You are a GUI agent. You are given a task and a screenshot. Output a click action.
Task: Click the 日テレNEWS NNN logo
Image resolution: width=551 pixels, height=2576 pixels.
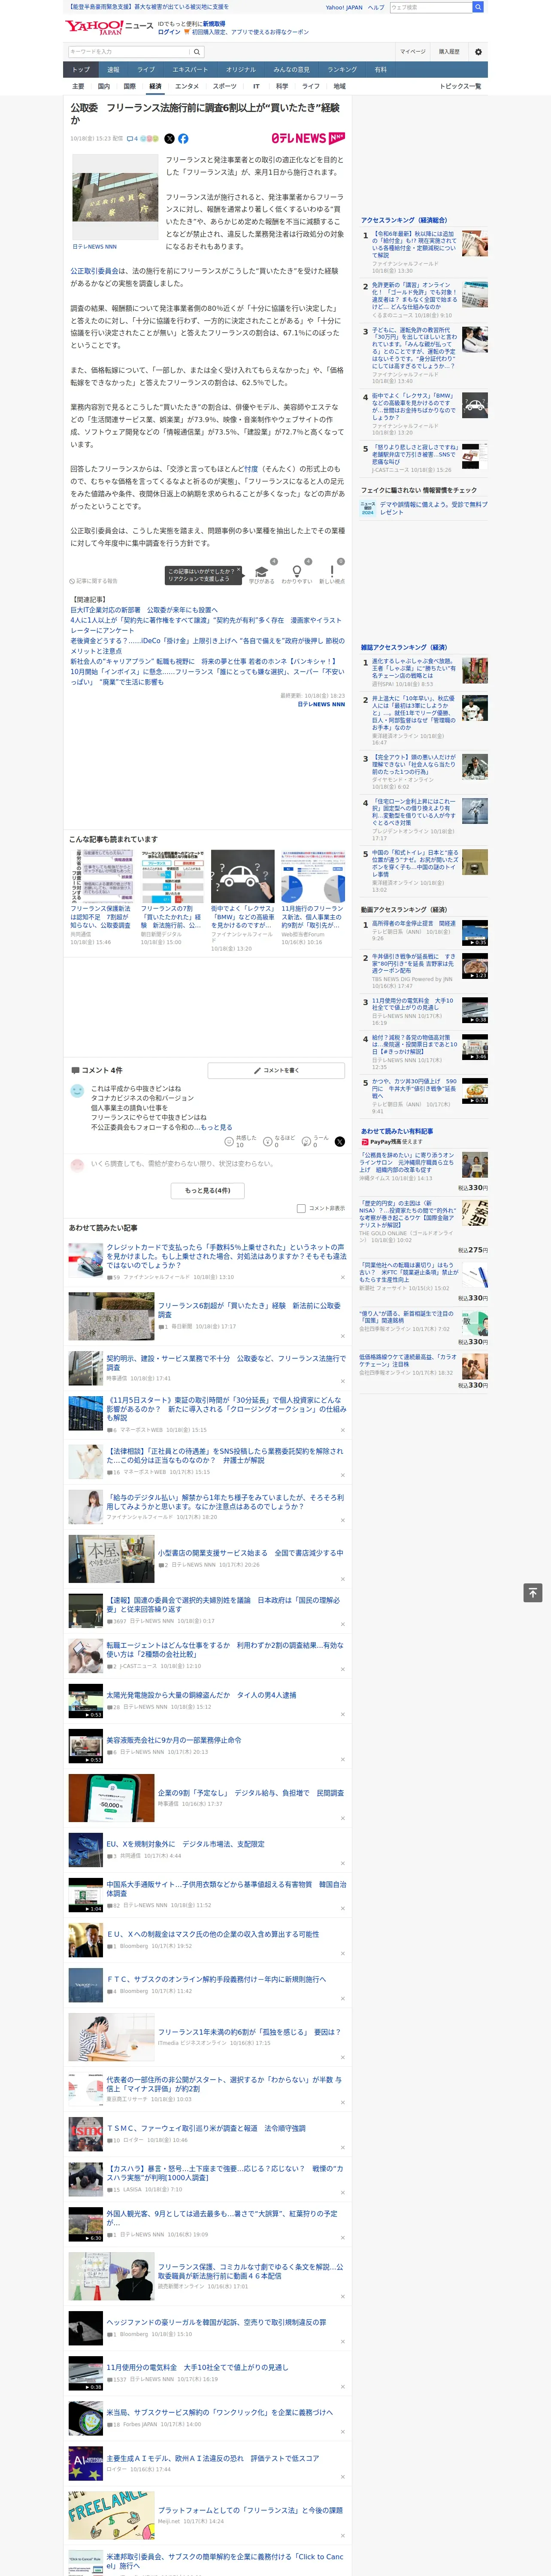[308, 138]
